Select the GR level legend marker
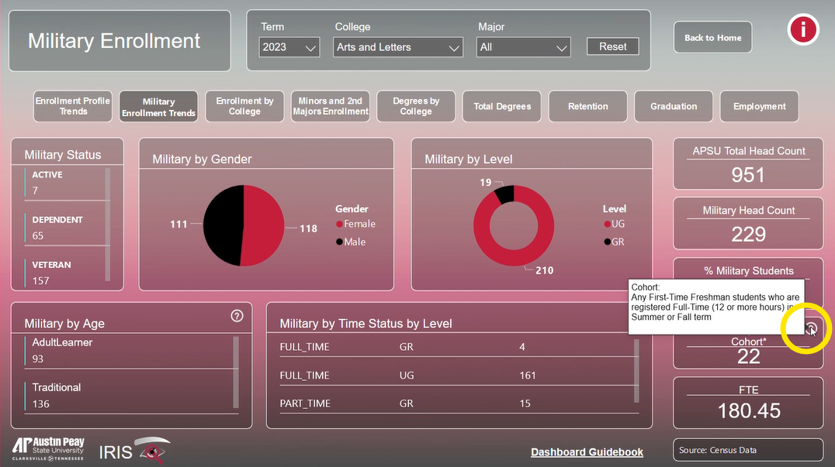Image resolution: width=835 pixels, height=467 pixels. (607, 242)
